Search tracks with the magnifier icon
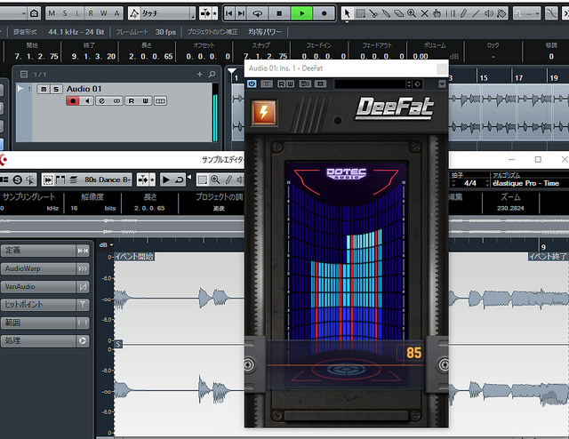The width and height of the screenshot is (569, 439). coord(212,75)
